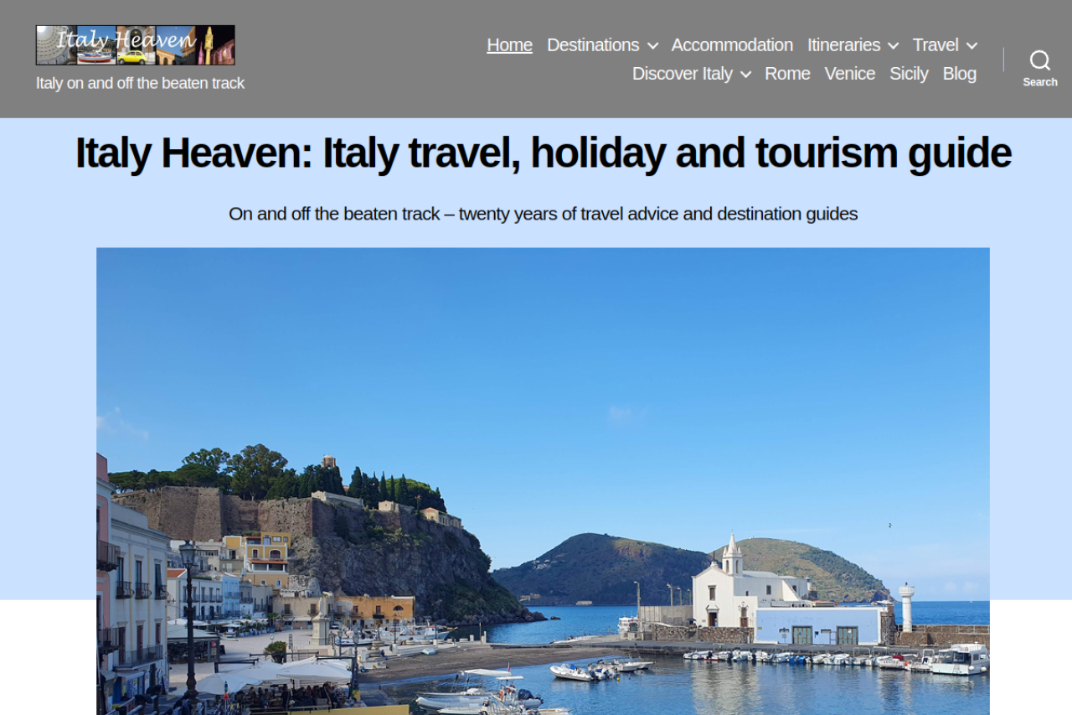1072x715 pixels.
Task: Click the Lipari harbour hero photo
Action: point(543,481)
